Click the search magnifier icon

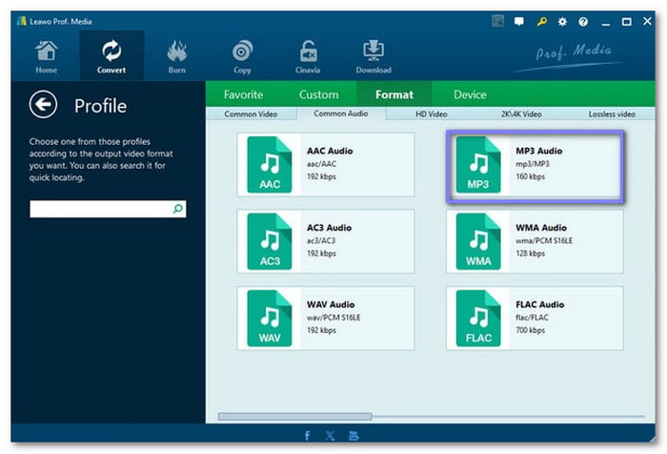177,208
